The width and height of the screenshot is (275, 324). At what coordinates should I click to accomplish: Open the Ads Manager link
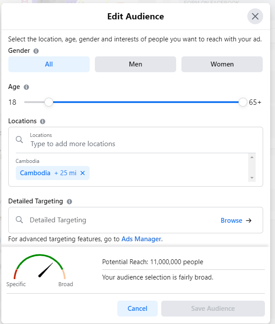tap(141, 239)
